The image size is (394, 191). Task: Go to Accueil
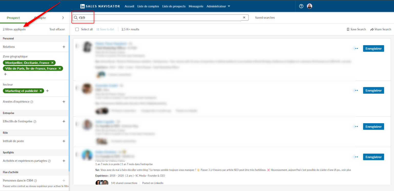pos(129,6)
